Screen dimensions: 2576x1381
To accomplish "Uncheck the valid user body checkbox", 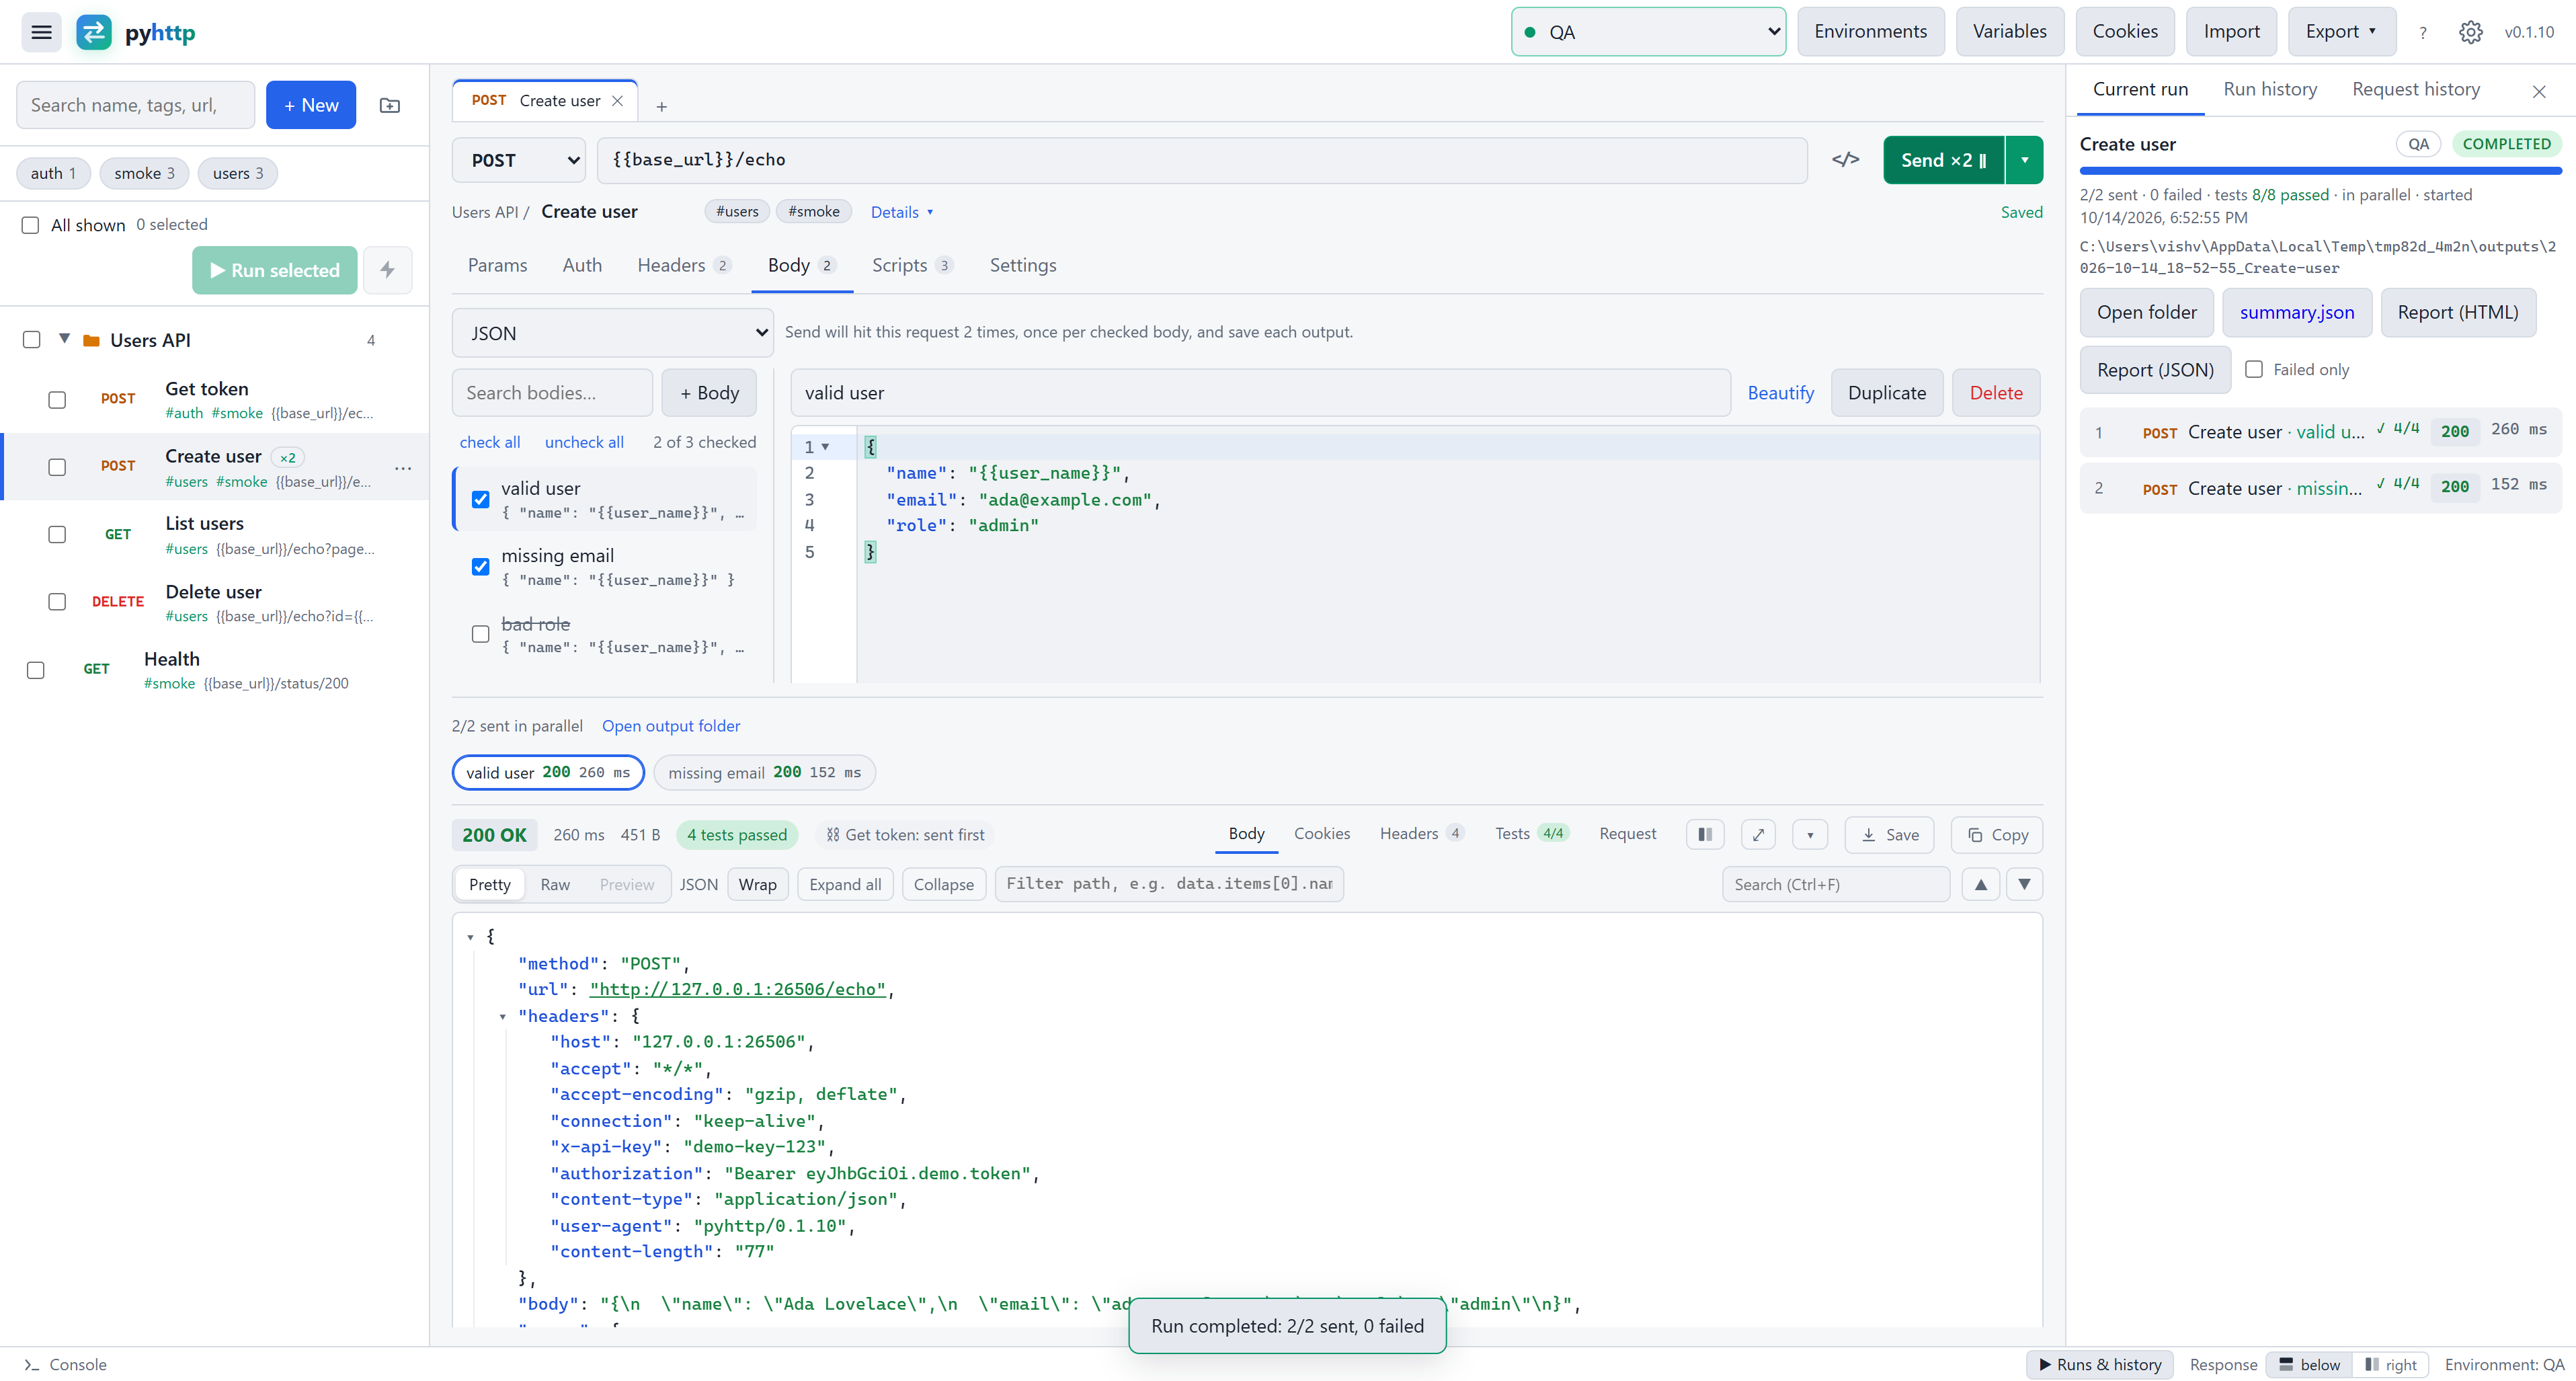I will click(481, 499).
